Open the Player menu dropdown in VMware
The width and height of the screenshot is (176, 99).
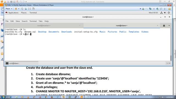coord(9,9)
